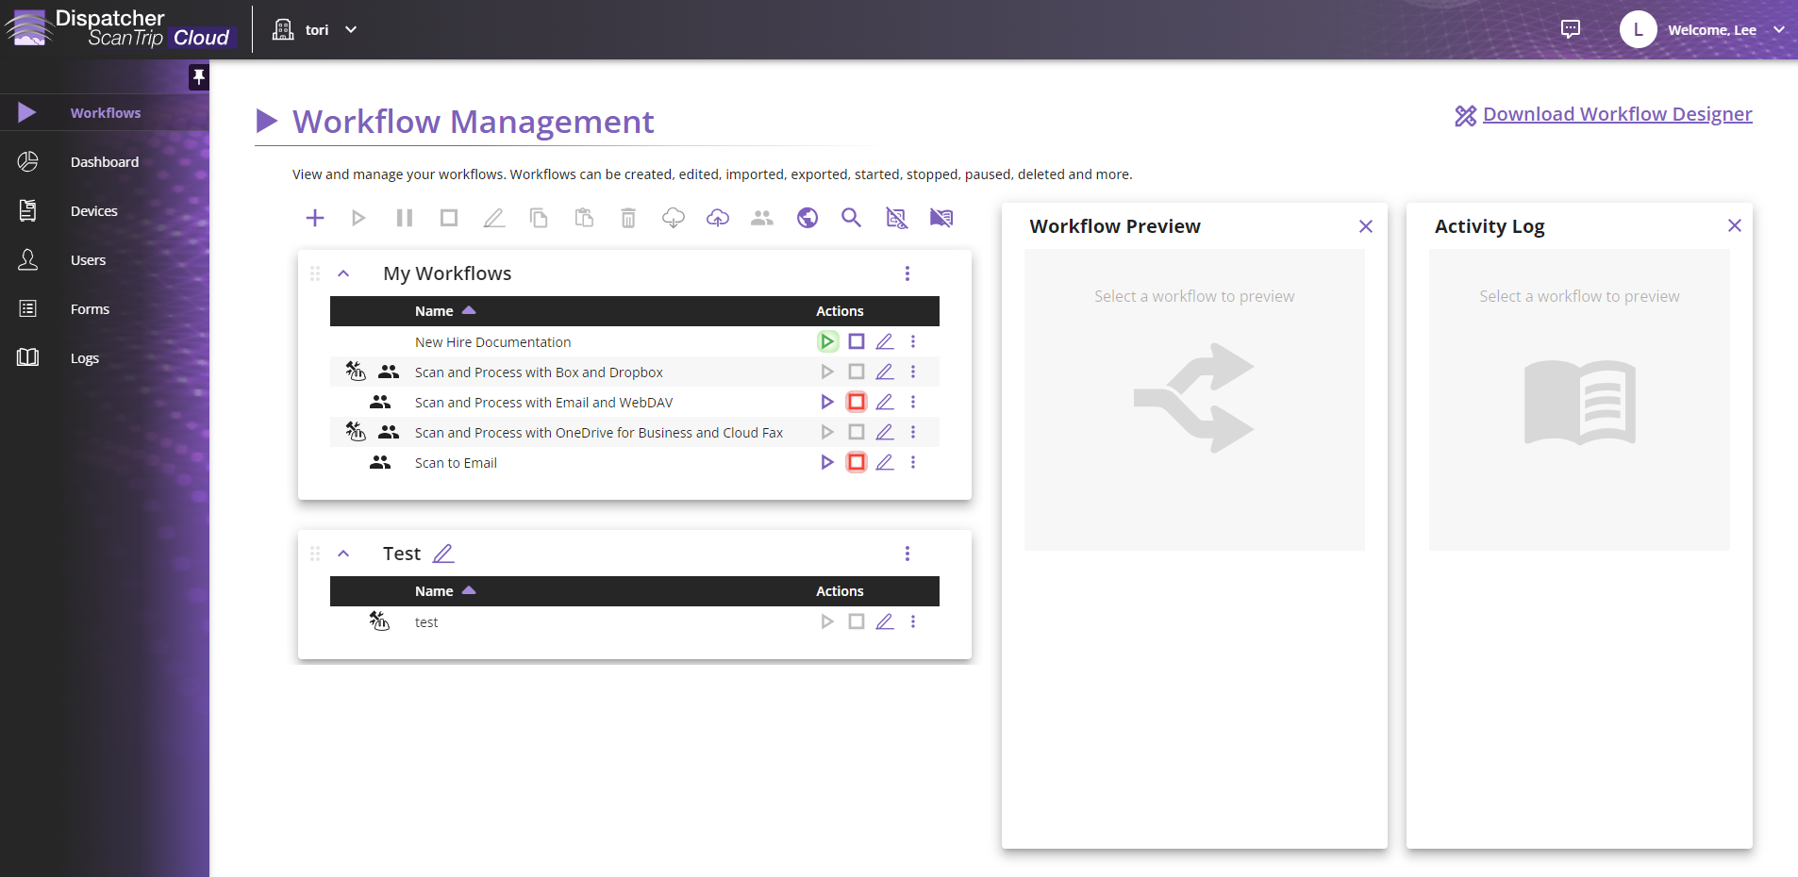This screenshot has height=877, width=1798.
Task: Stop the OneDrive for Business and Cloud Fax workflow
Action: [857, 432]
